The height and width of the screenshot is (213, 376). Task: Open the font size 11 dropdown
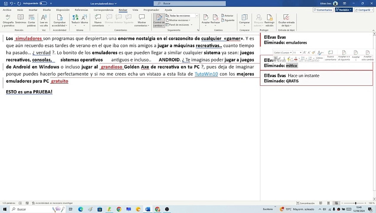click(301, 52)
